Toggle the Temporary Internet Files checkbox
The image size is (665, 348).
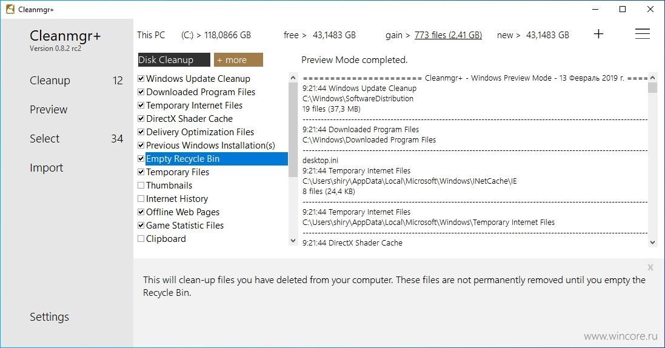141,105
